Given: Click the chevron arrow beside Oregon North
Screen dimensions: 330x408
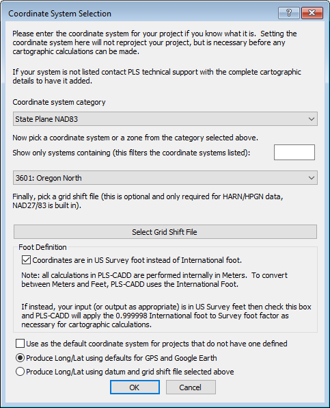Looking at the screenshot, I should pos(312,178).
